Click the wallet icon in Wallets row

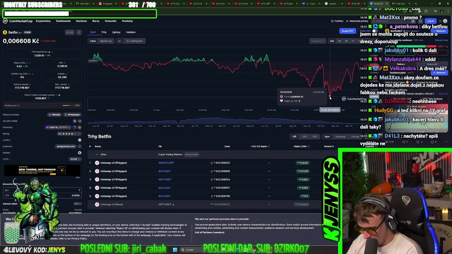pyautogui.click(x=79, y=153)
